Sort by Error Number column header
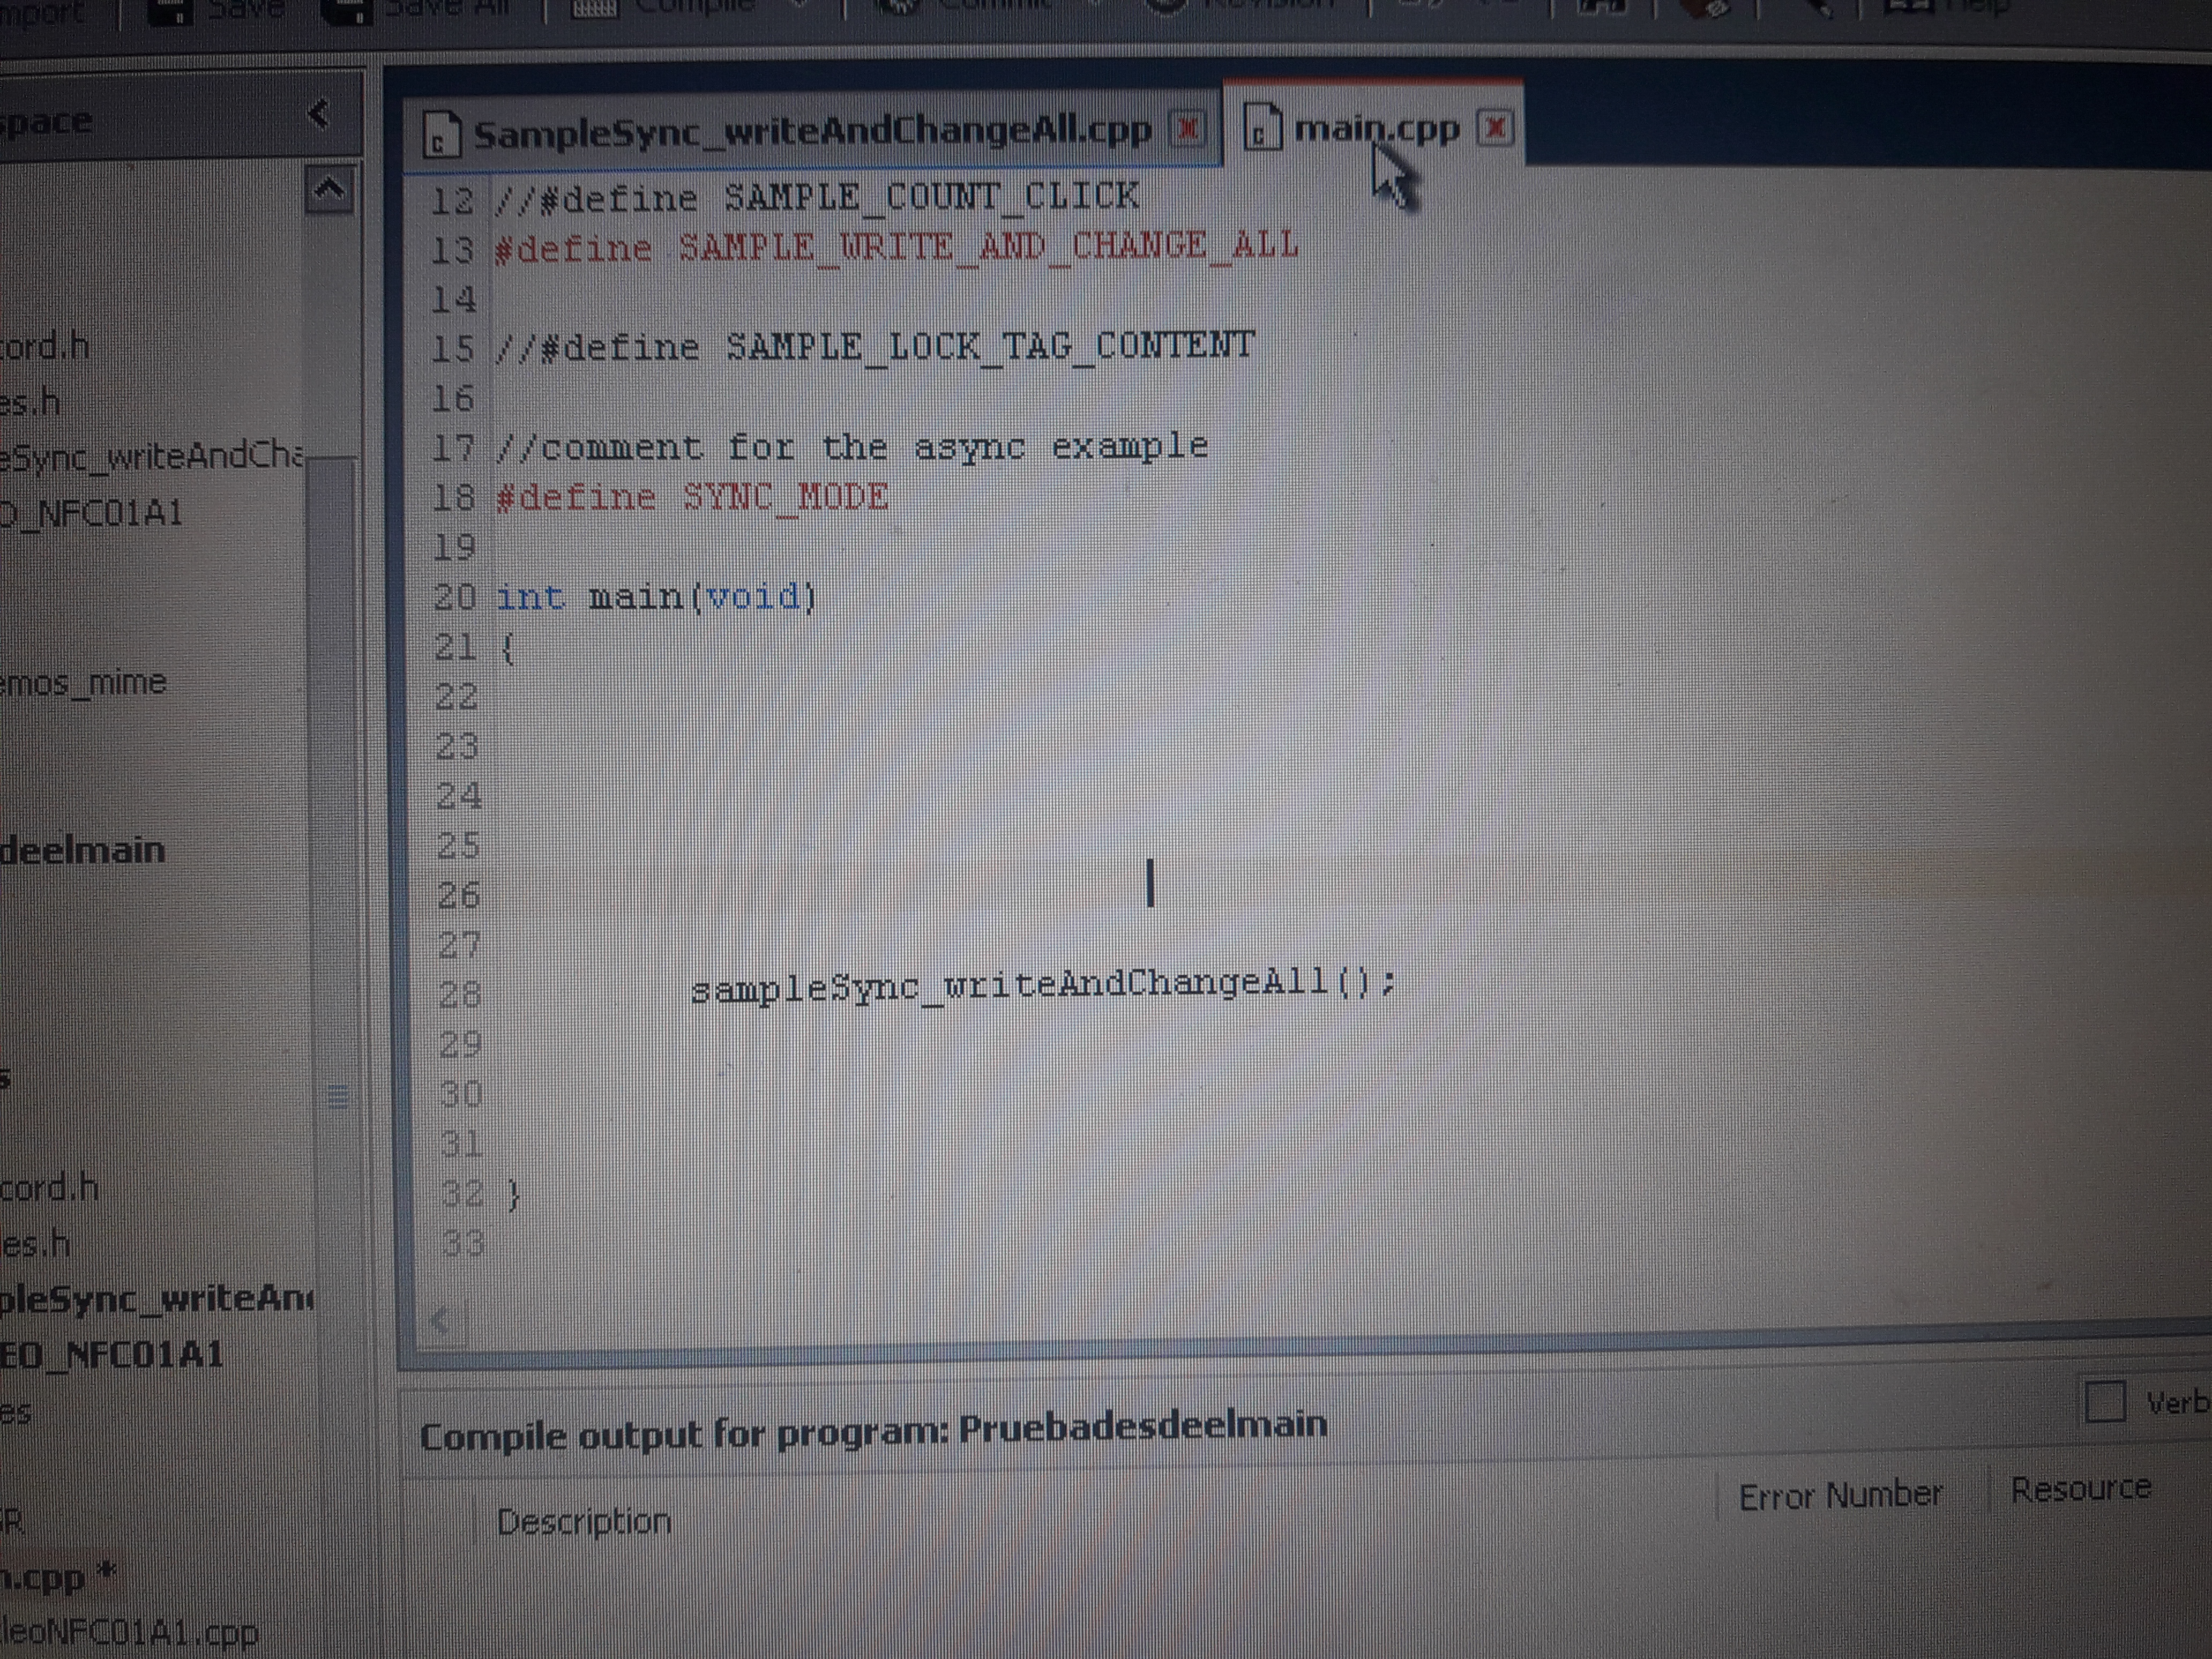This screenshot has height=1659, width=2212. [1840, 1496]
